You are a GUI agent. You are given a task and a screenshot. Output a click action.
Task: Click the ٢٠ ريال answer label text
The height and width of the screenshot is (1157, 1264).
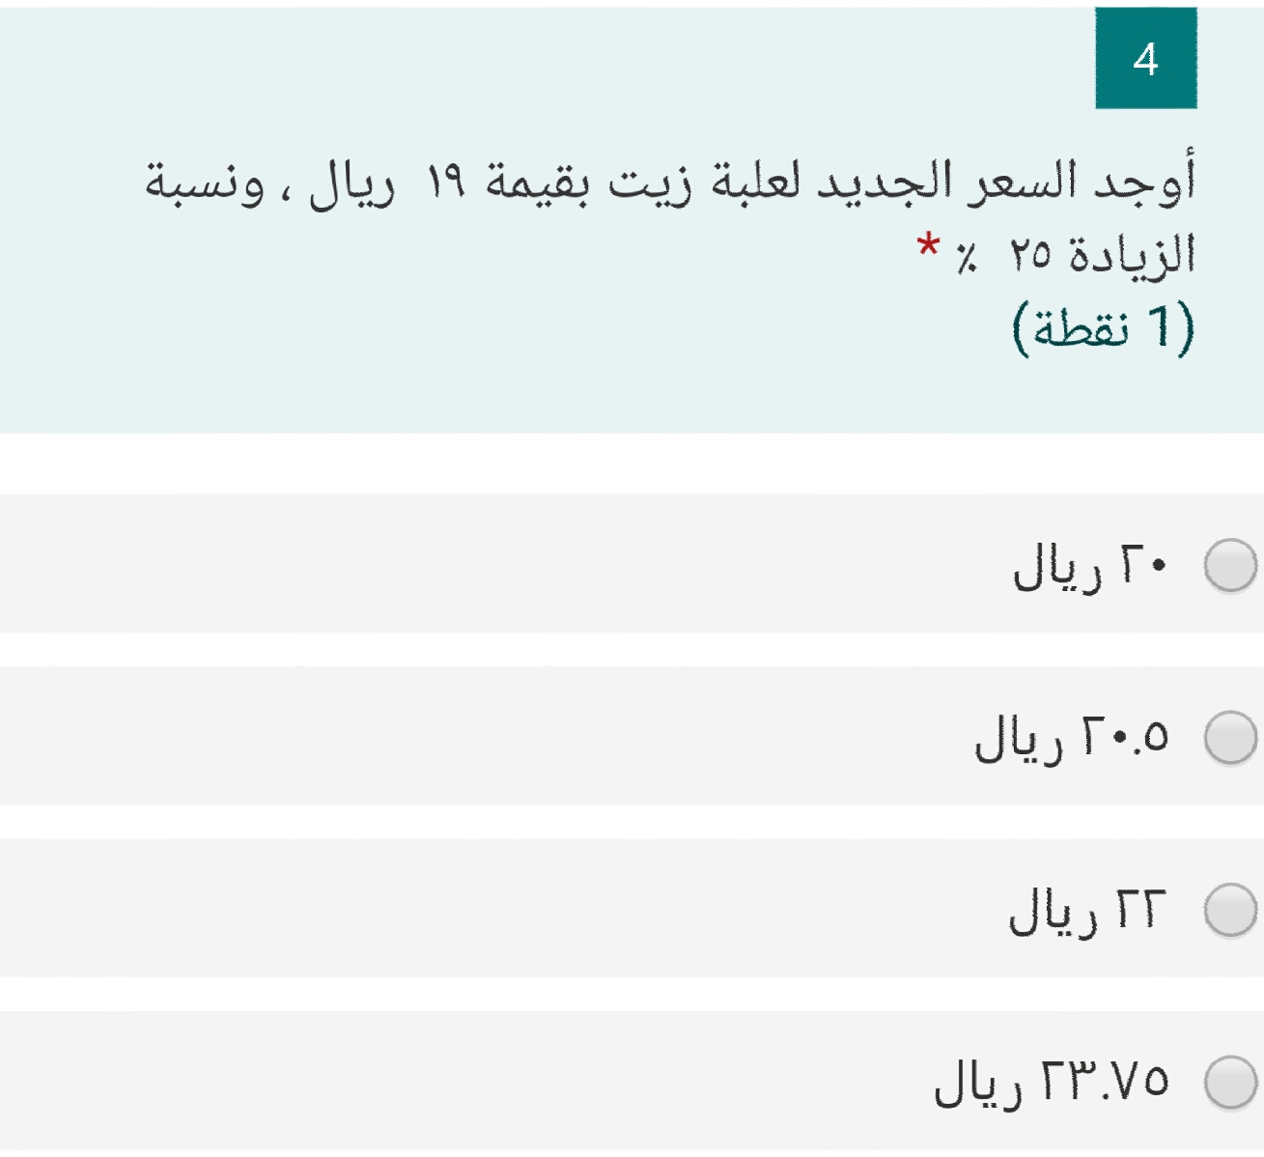(1090, 565)
